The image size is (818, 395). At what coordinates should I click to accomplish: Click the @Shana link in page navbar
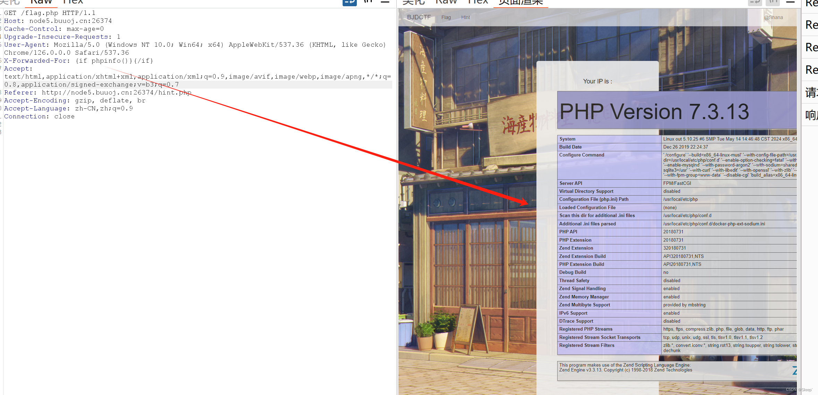point(773,17)
